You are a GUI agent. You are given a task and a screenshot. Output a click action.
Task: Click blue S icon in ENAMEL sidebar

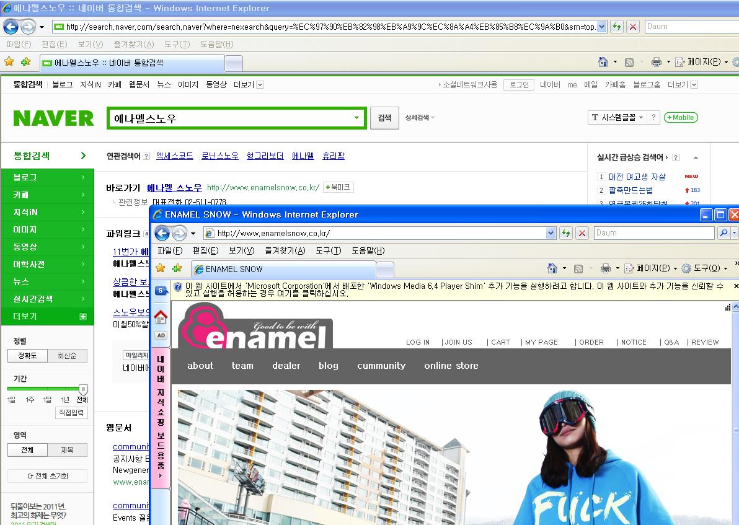tap(161, 291)
